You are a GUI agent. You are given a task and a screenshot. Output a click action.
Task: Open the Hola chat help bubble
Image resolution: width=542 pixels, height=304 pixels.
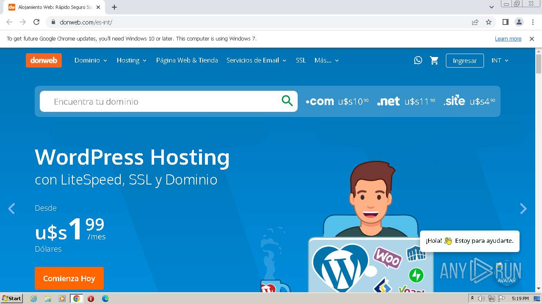point(470,241)
